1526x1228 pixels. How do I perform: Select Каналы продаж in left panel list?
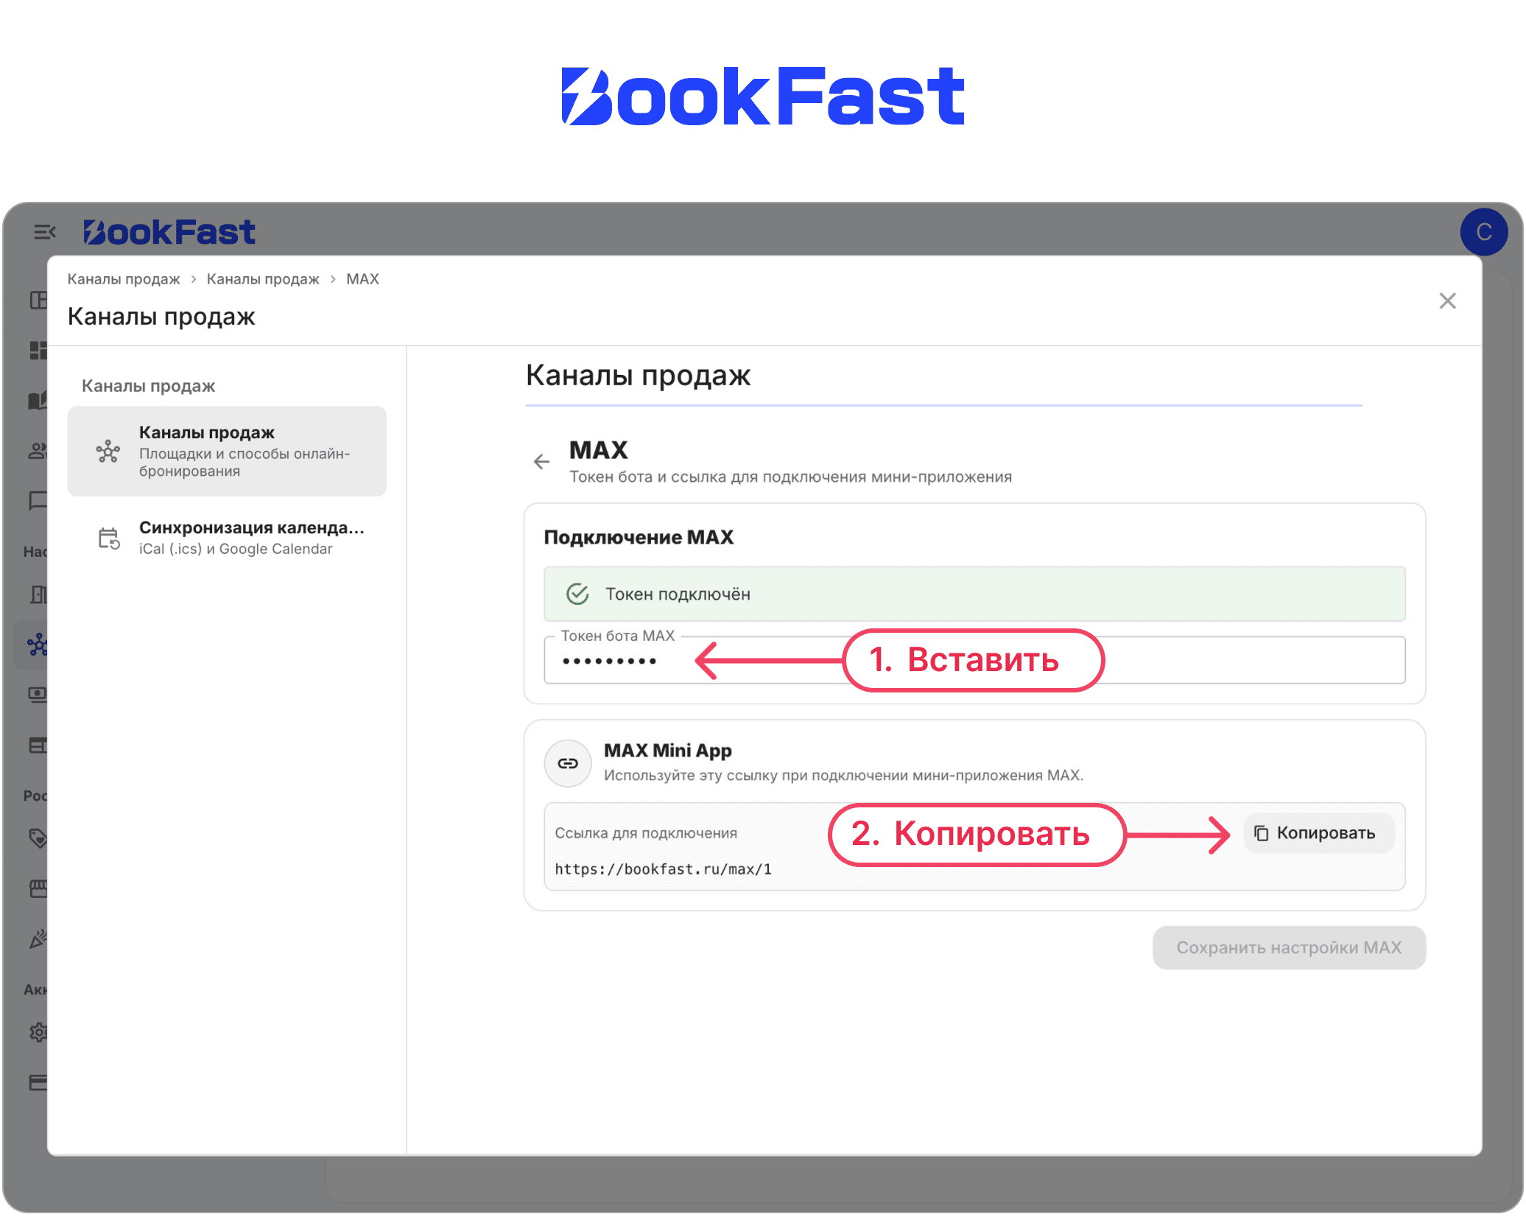(227, 451)
